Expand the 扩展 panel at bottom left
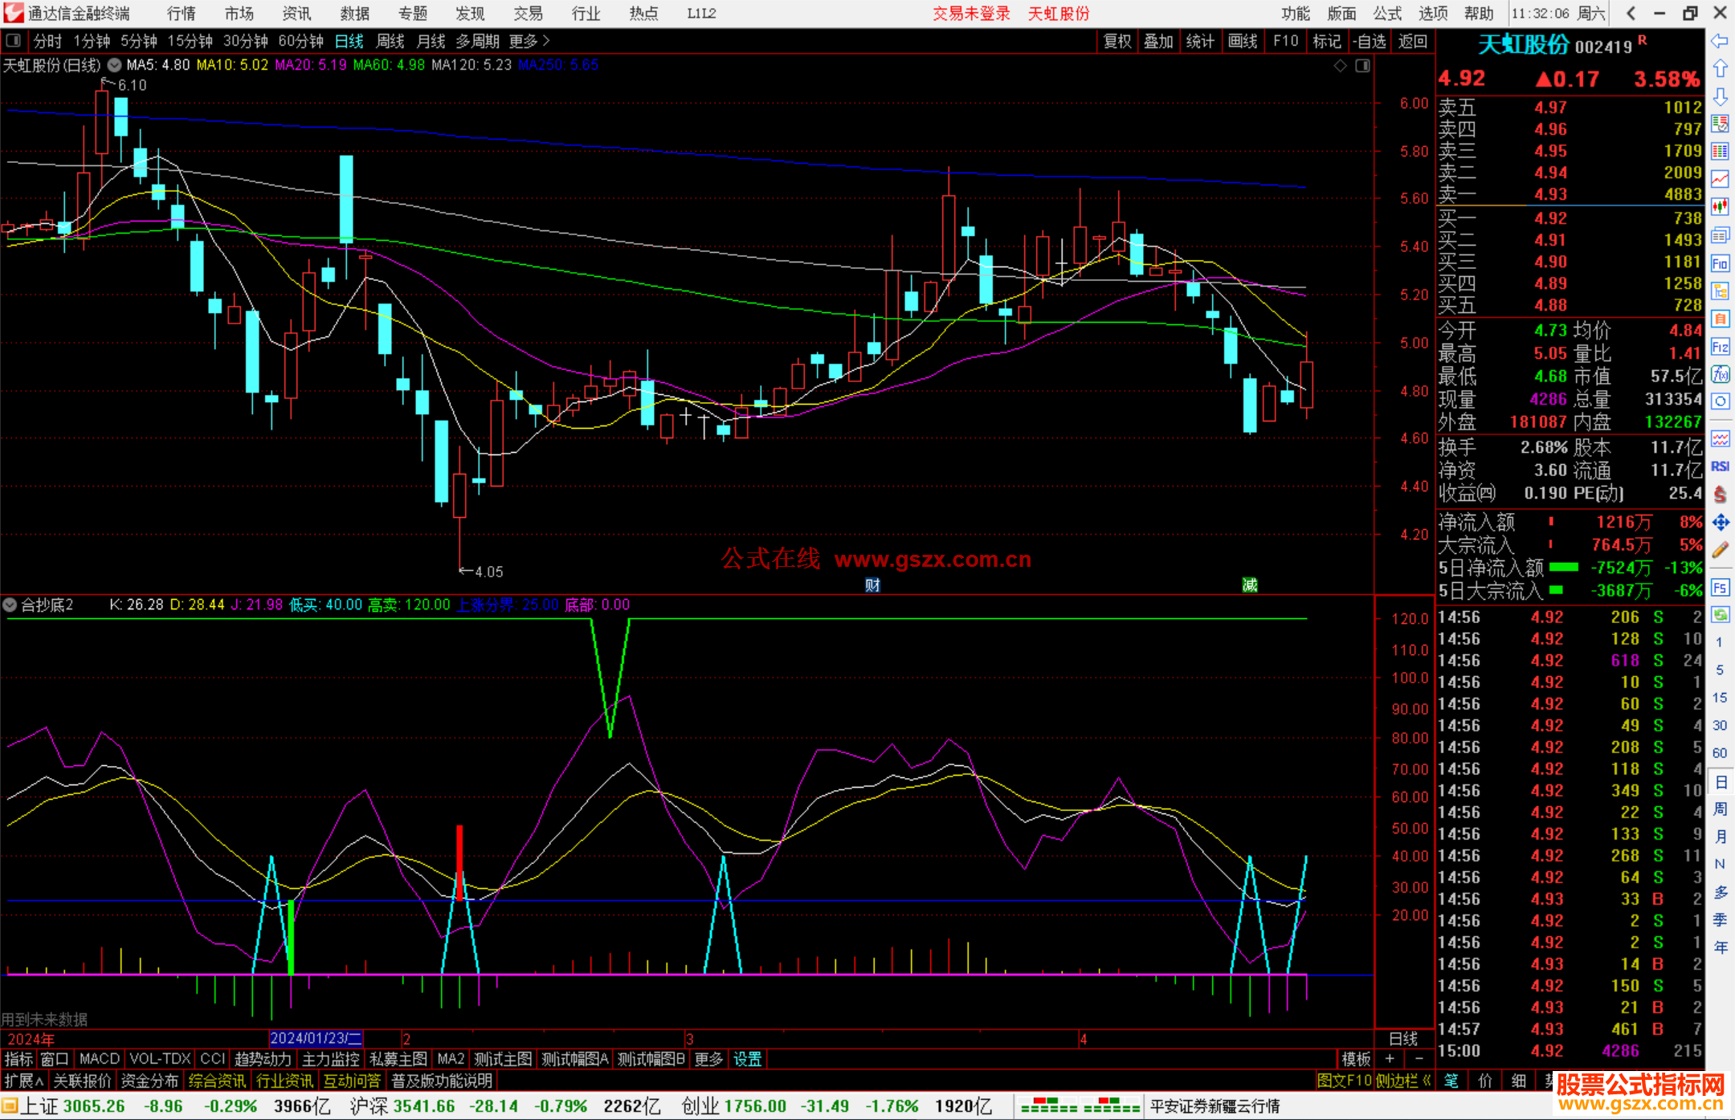Screen dimensions: 1735x1120 (23, 1081)
